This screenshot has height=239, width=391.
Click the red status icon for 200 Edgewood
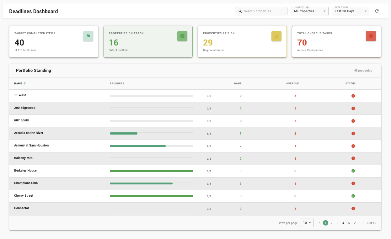click(353, 108)
